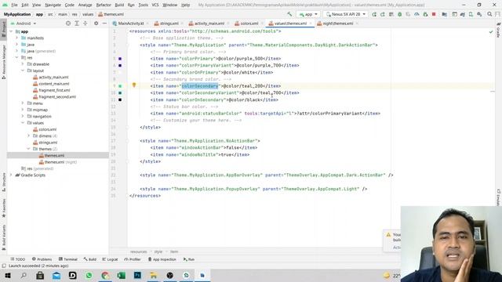This screenshot has width=502, height=282.
Task: Collapse the app module node
Action: [12, 31]
